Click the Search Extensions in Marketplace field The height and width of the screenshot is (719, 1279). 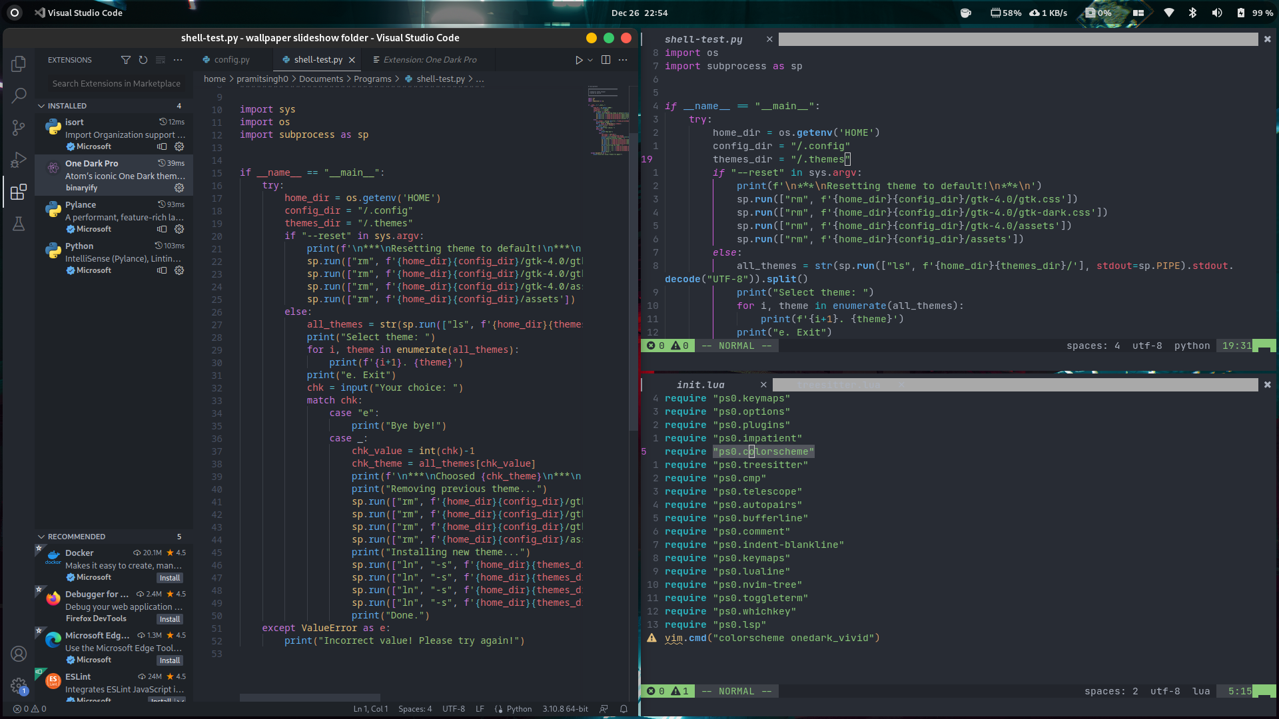coord(115,83)
